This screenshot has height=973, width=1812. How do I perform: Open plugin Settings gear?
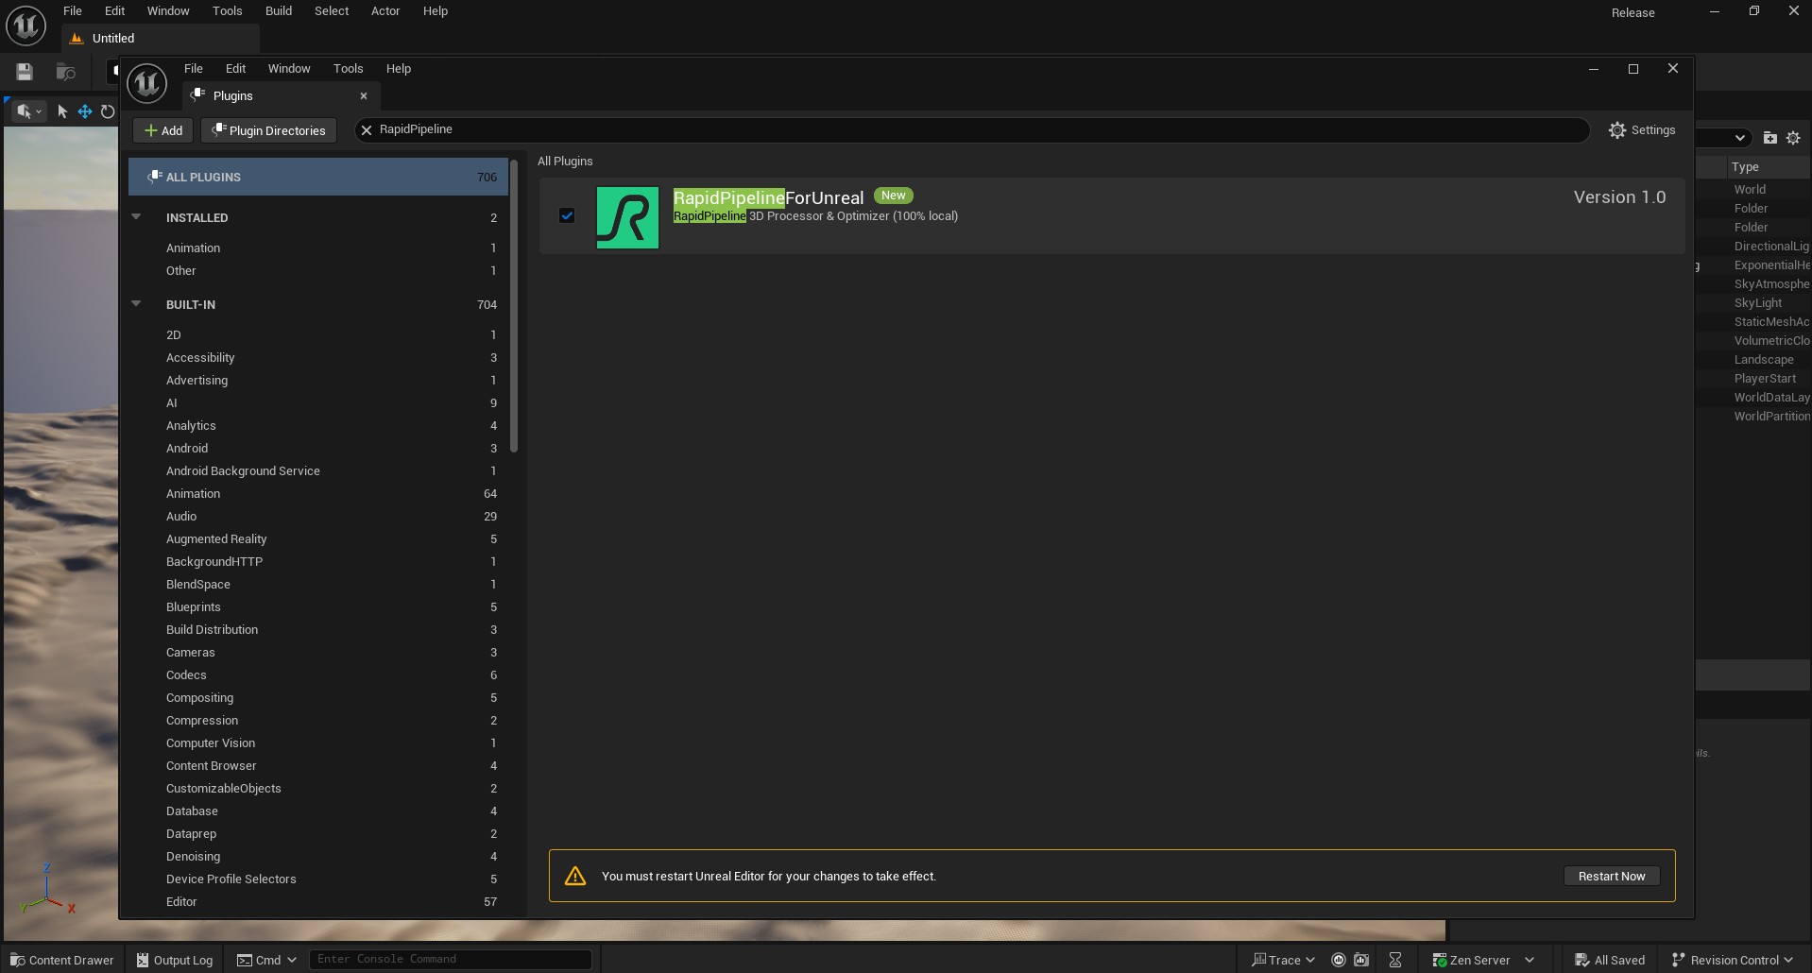coord(1642,130)
